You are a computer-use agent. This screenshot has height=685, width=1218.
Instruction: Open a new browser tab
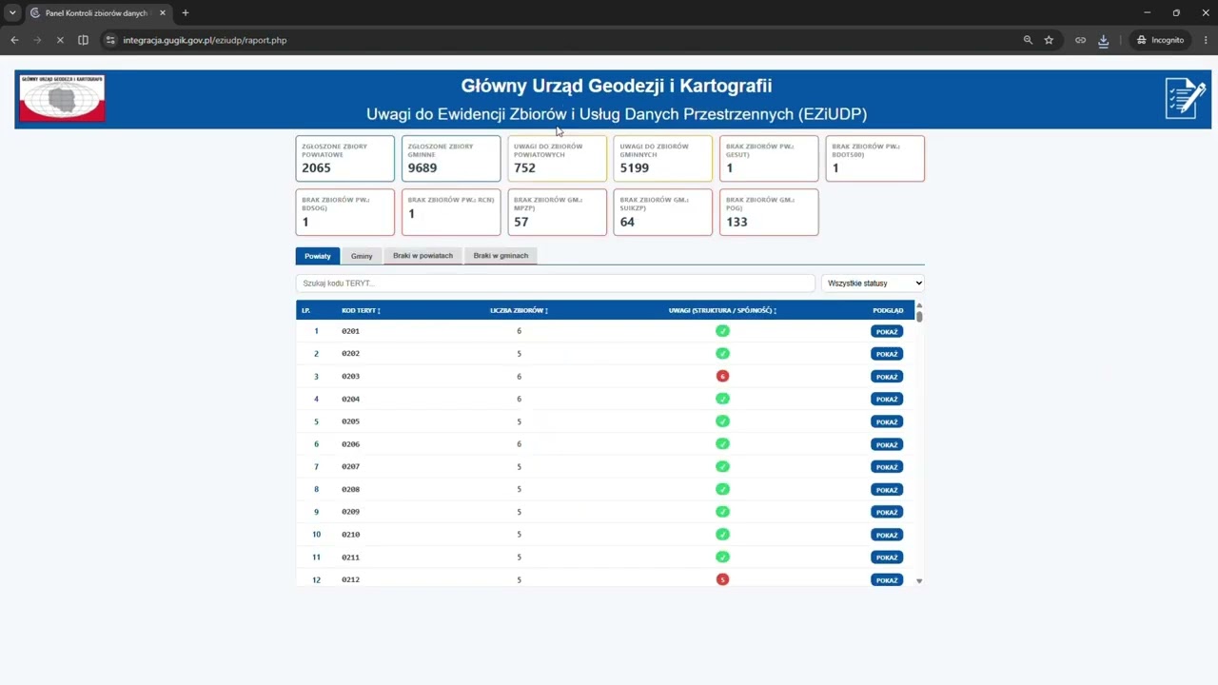click(186, 13)
